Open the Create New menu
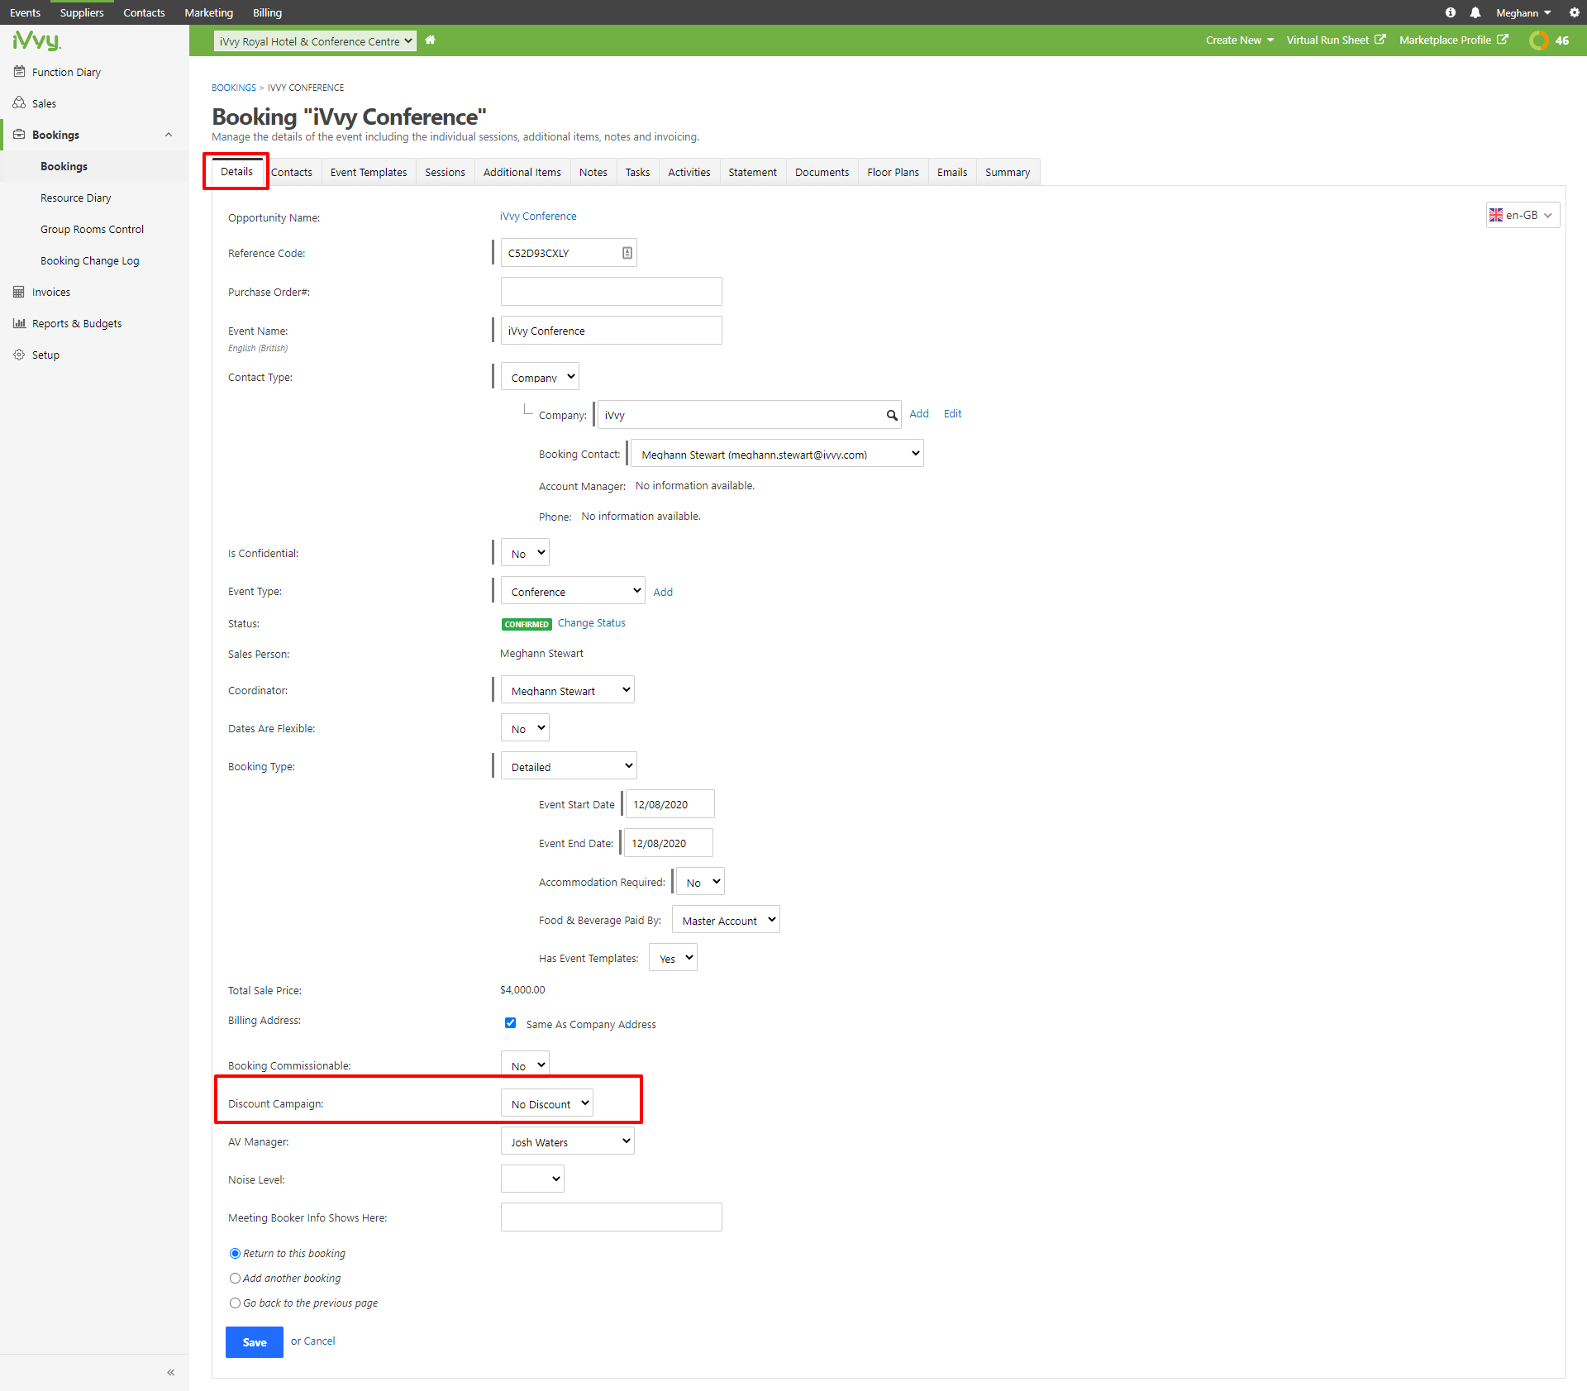1587x1391 pixels. click(1239, 40)
